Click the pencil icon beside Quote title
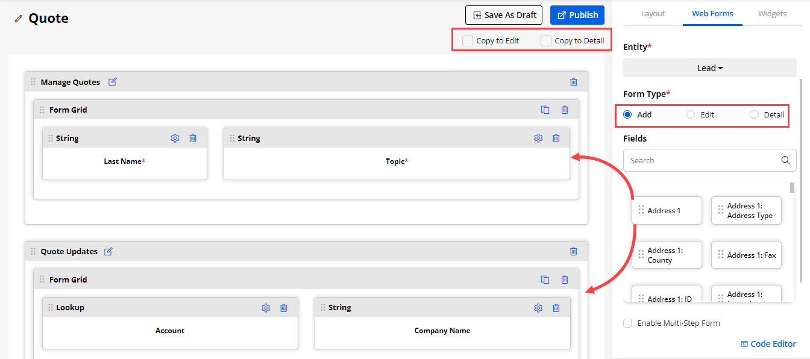The image size is (810, 359). pyautogui.click(x=19, y=19)
